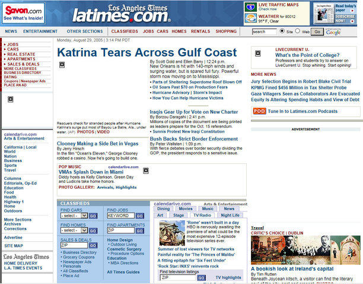Screen dimensions: 363x284
Task: Open the Find Homes select dropdown
Action: point(74,230)
